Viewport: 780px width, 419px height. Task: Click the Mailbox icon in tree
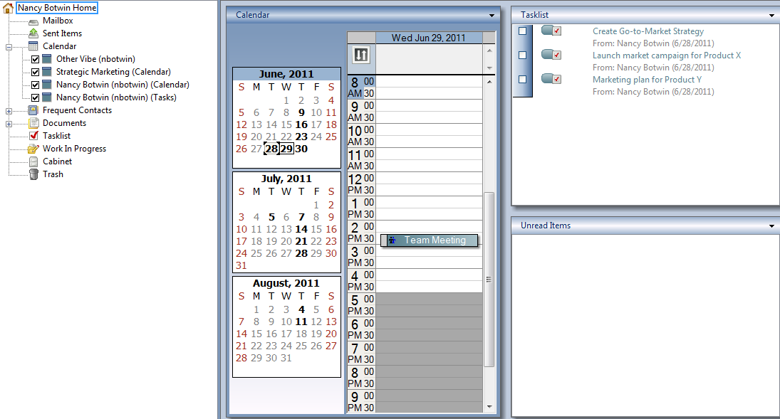(x=33, y=21)
